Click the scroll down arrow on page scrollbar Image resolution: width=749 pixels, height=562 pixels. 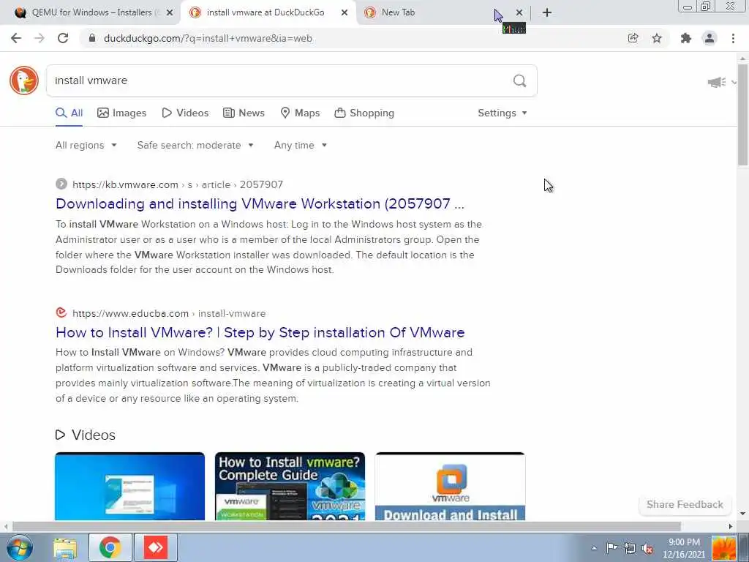[743, 514]
